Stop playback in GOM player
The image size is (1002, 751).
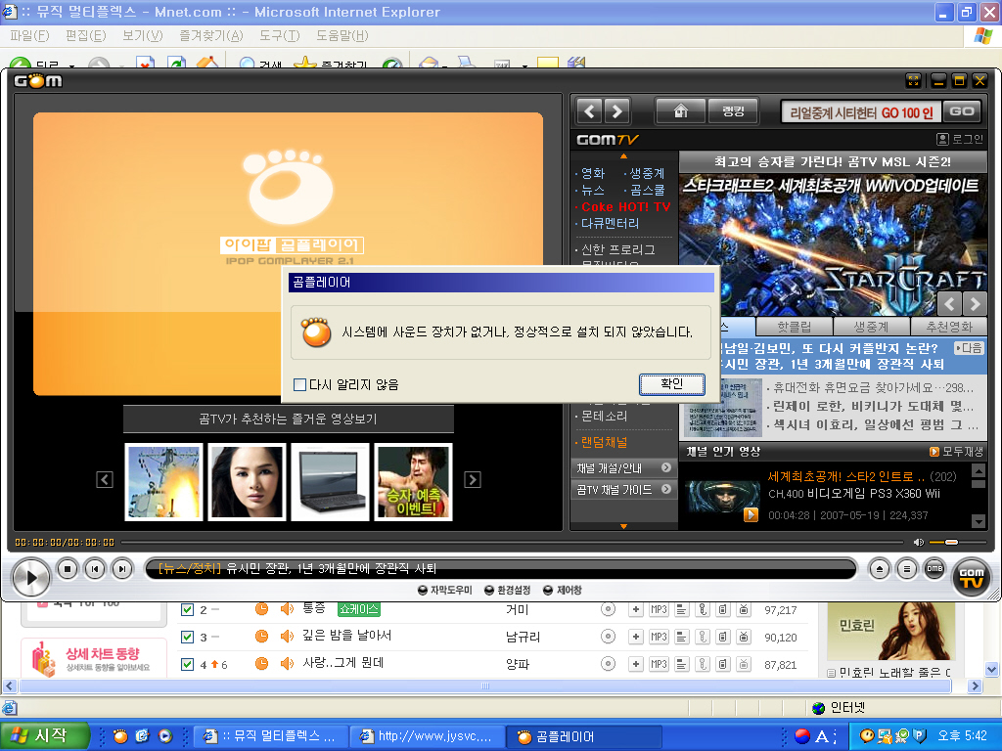68,568
